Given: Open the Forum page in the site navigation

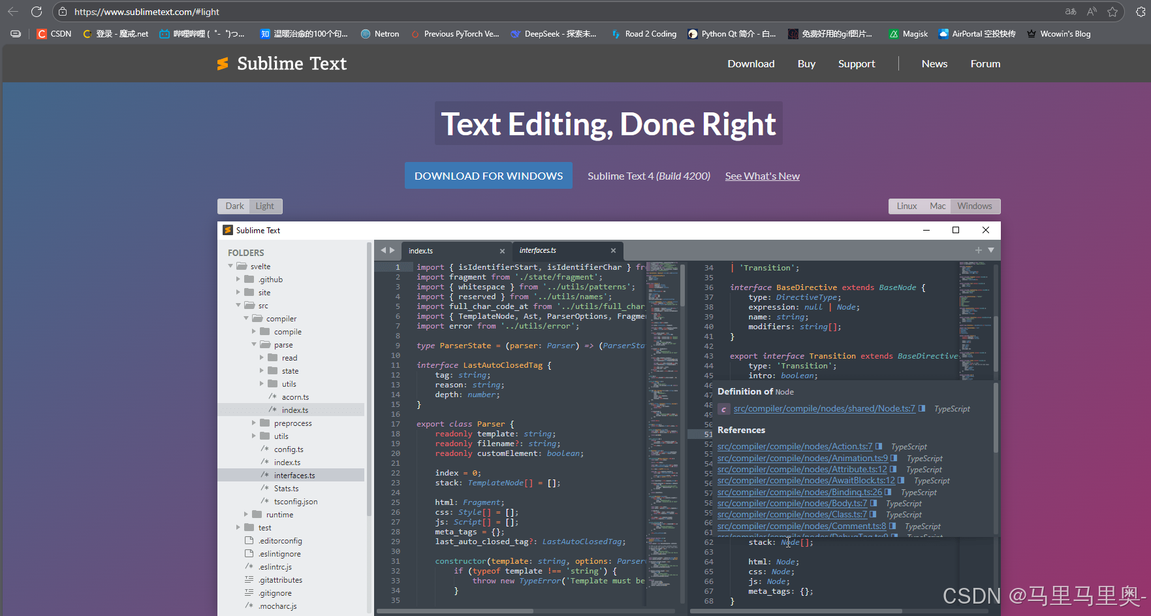Looking at the screenshot, I should click(x=985, y=63).
